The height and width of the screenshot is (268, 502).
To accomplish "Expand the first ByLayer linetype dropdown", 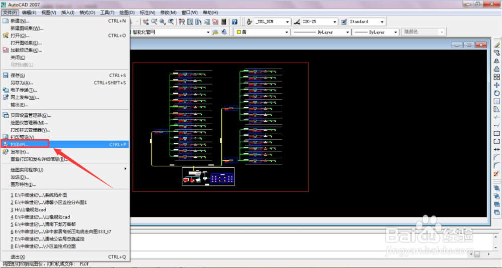I will 348,32.
